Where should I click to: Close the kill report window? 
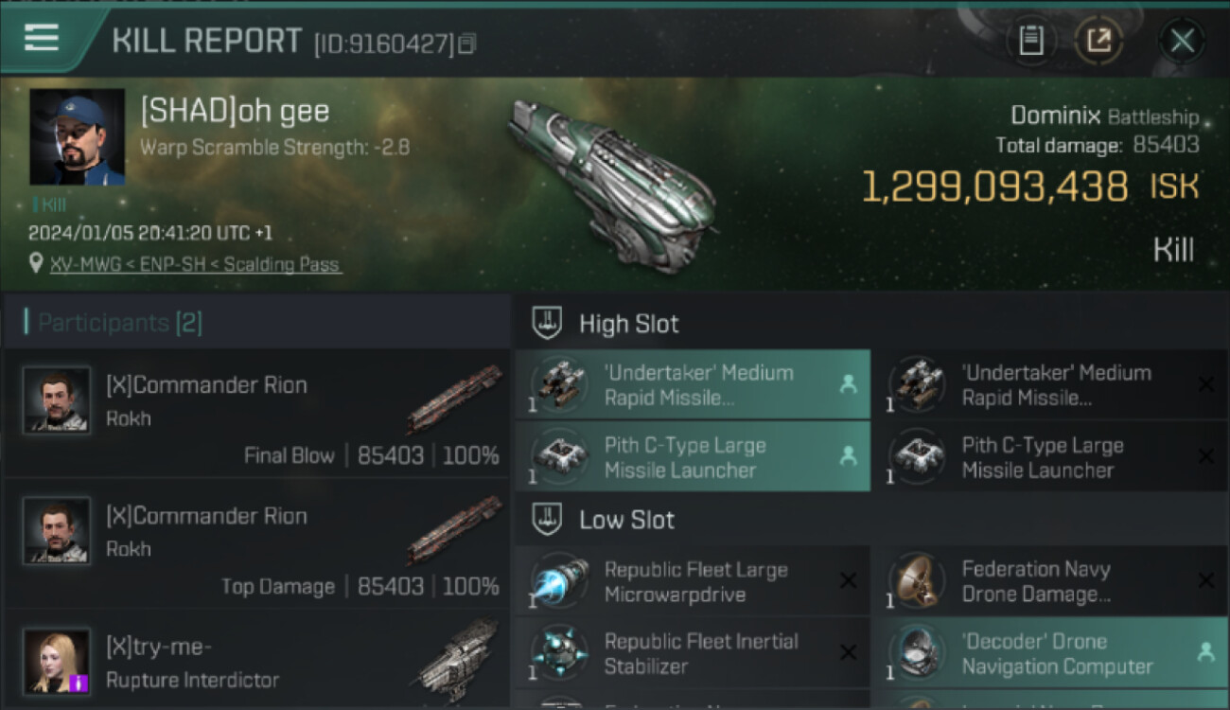1182,41
